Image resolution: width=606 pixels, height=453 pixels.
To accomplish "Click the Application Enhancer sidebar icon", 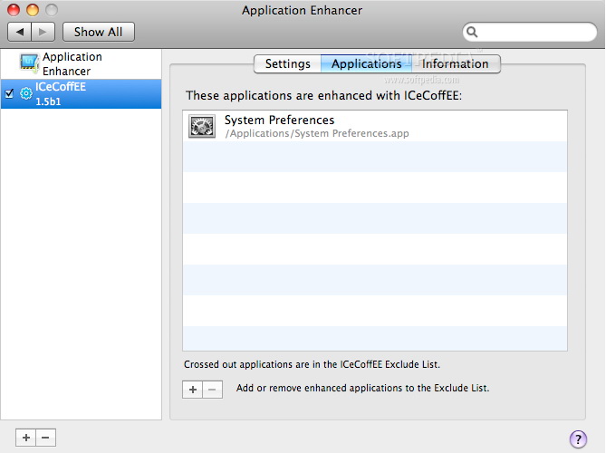I will (x=30, y=63).
